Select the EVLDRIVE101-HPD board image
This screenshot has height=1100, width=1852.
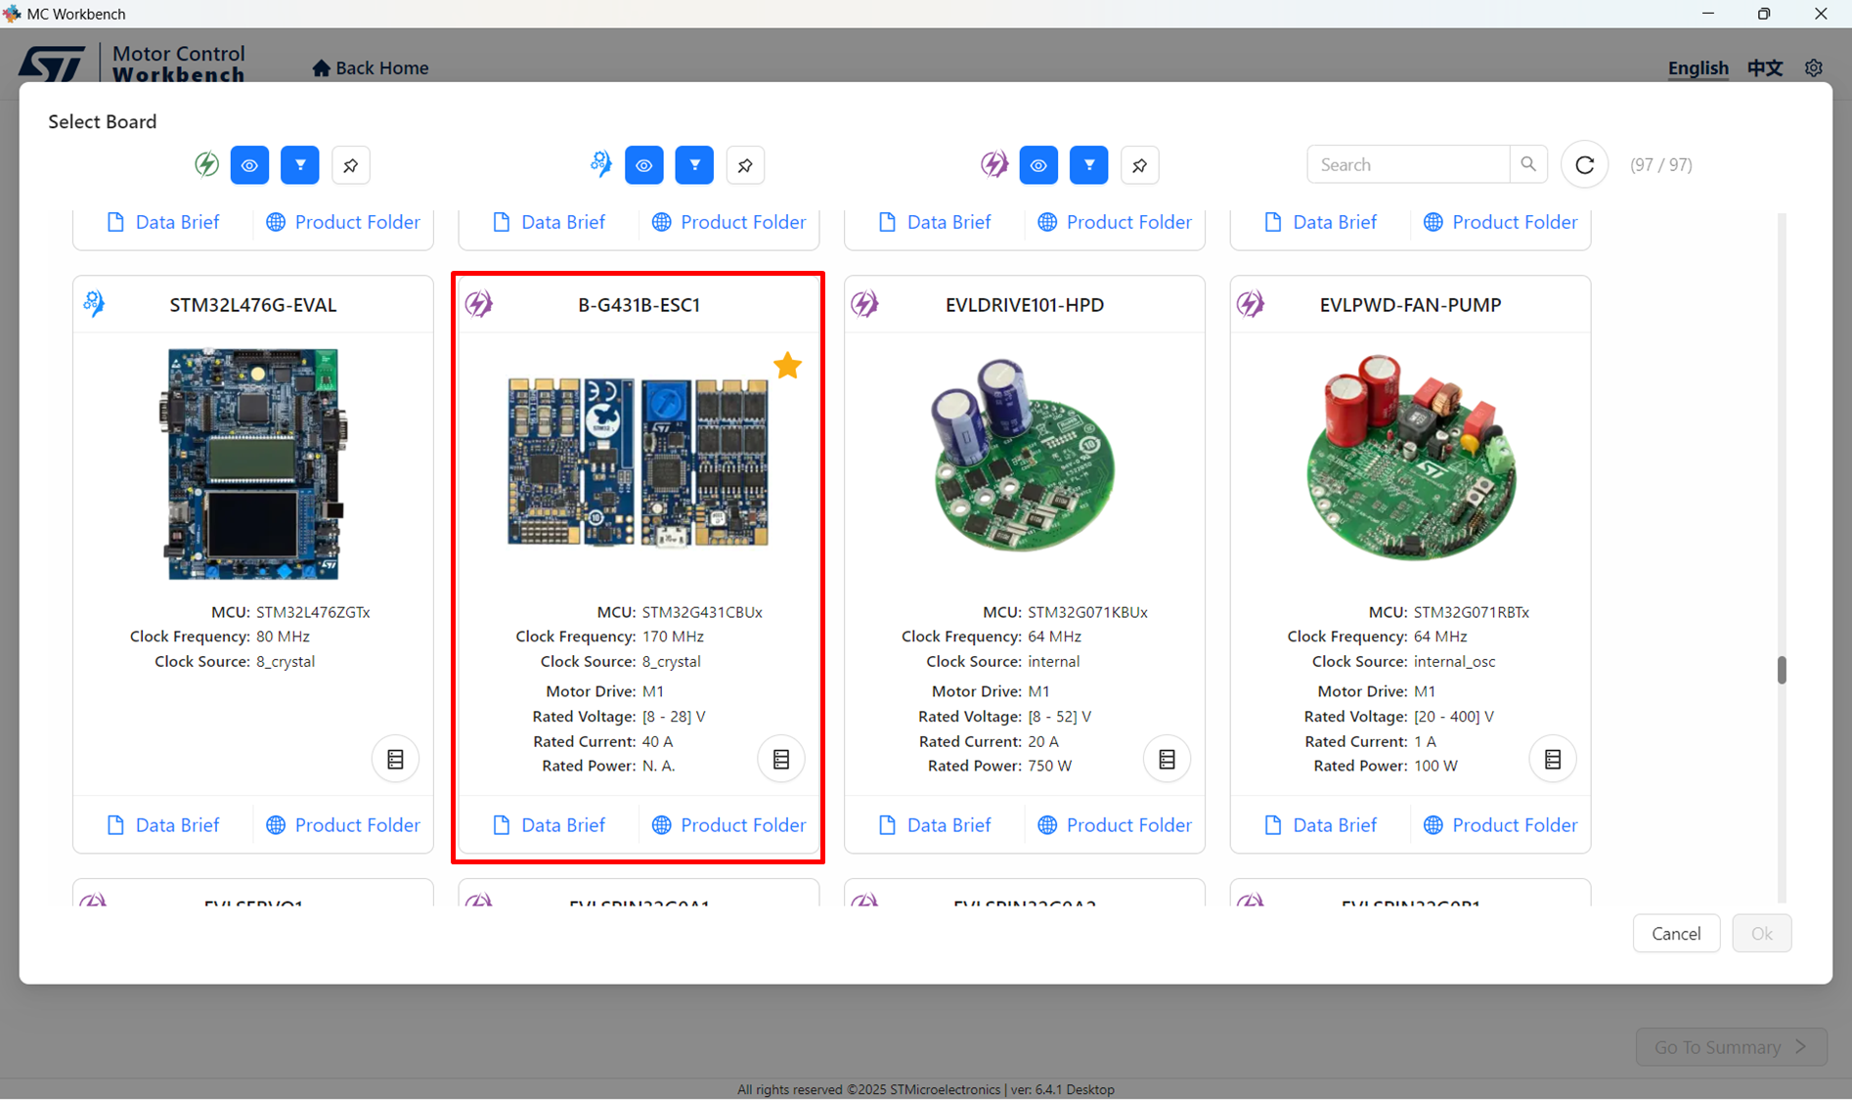tap(1023, 455)
